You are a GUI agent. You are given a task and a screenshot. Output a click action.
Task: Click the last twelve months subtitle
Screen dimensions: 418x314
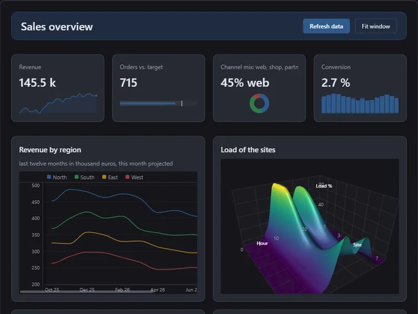click(96, 163)
